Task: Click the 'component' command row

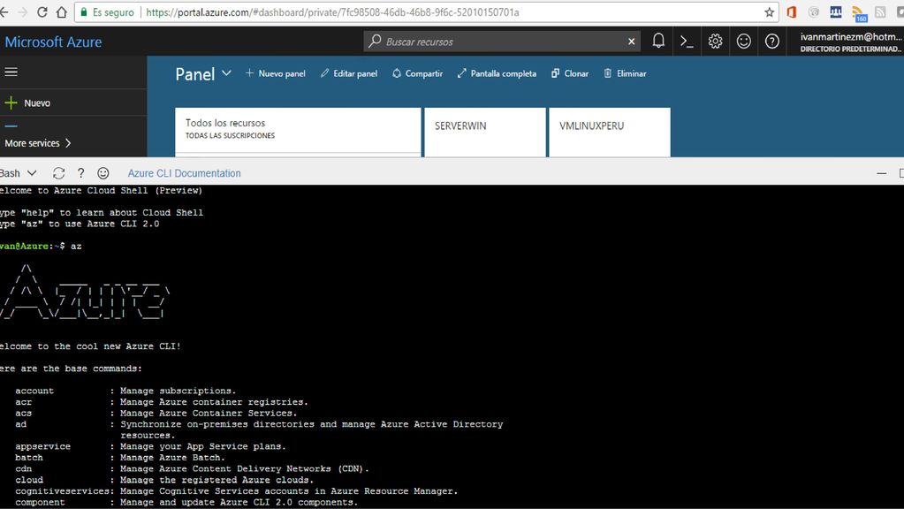Action: pyautogui.click(x=186, y=502)
